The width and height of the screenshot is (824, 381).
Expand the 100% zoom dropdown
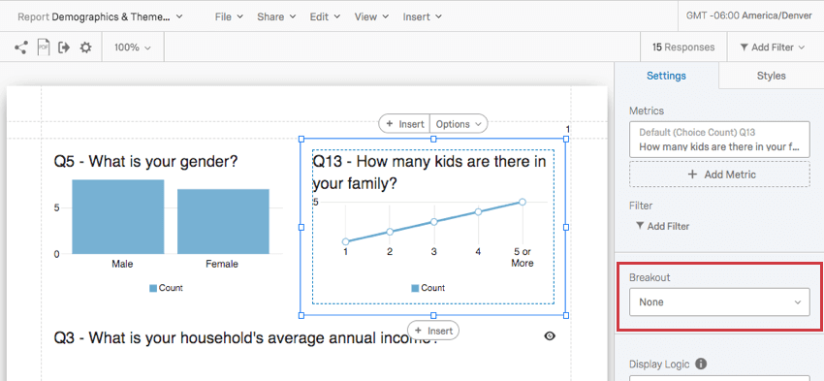(133, 48)
